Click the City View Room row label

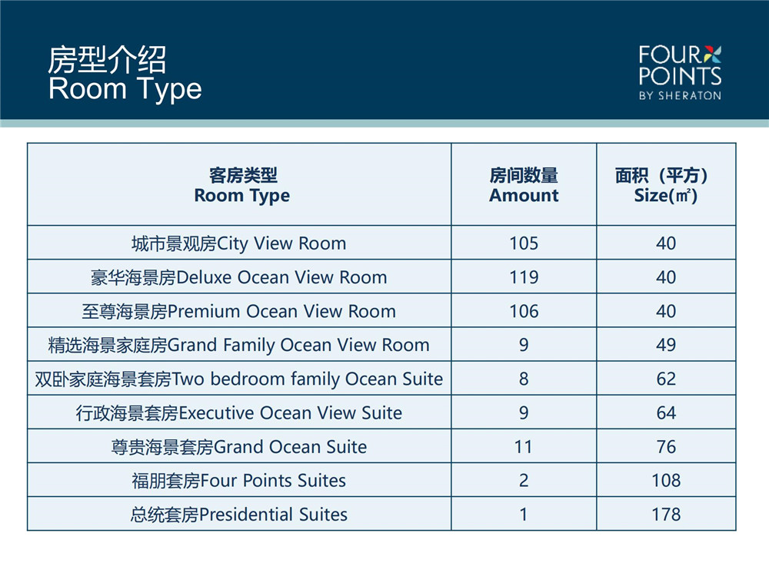239,243
